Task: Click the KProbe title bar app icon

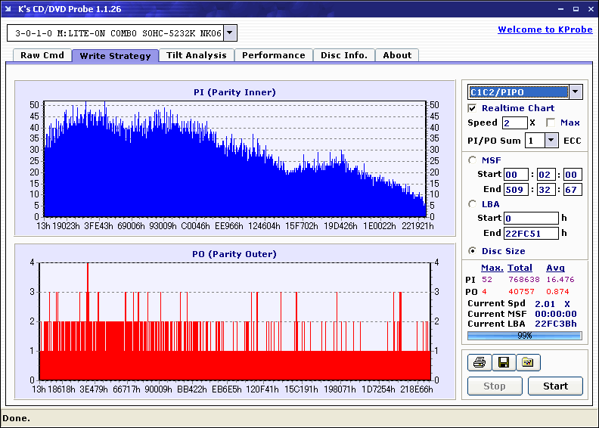Action: click(x=8, y=9)
